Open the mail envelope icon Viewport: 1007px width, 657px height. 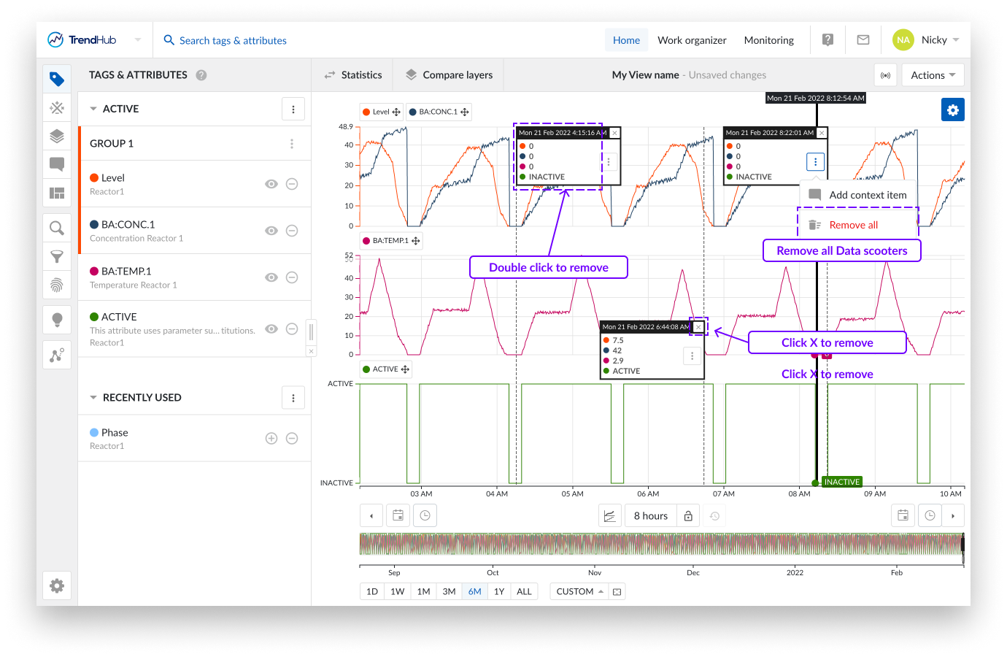click(x=863, y=40)
